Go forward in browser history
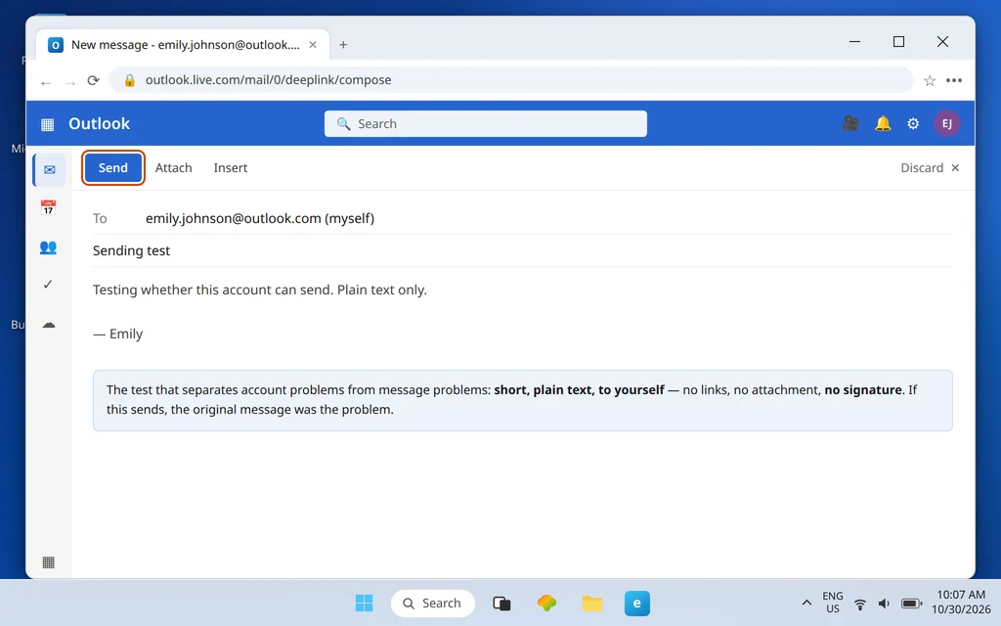 pos(70,82)
